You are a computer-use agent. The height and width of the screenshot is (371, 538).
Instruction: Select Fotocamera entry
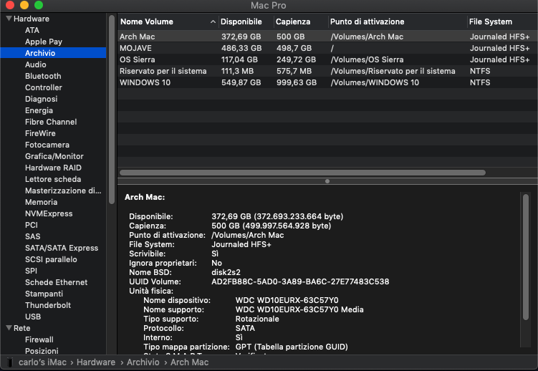click(x=47, y=145)
